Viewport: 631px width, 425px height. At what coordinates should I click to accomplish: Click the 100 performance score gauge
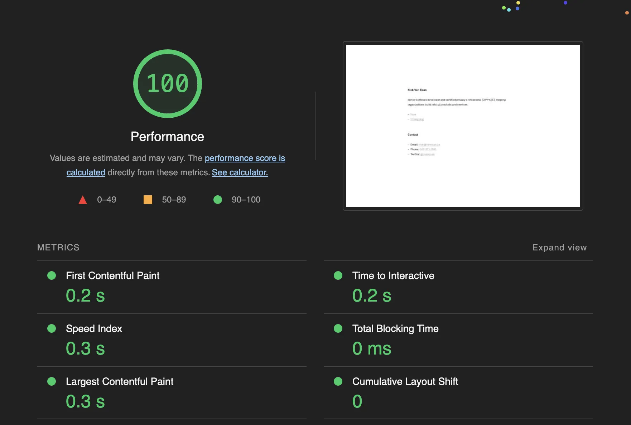pyautogui.click(x=168, y=84)
